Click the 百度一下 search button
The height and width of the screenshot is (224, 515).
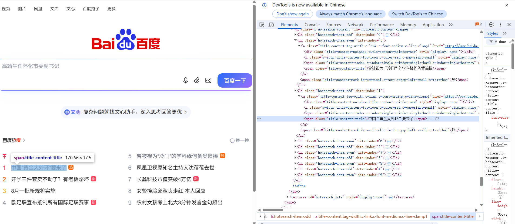(x=235, y=81)
